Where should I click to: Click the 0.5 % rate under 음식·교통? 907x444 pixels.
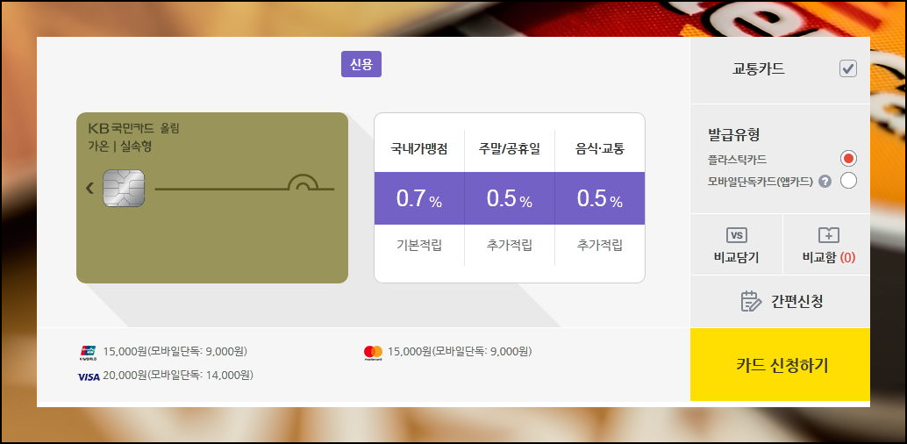(600, 198)
